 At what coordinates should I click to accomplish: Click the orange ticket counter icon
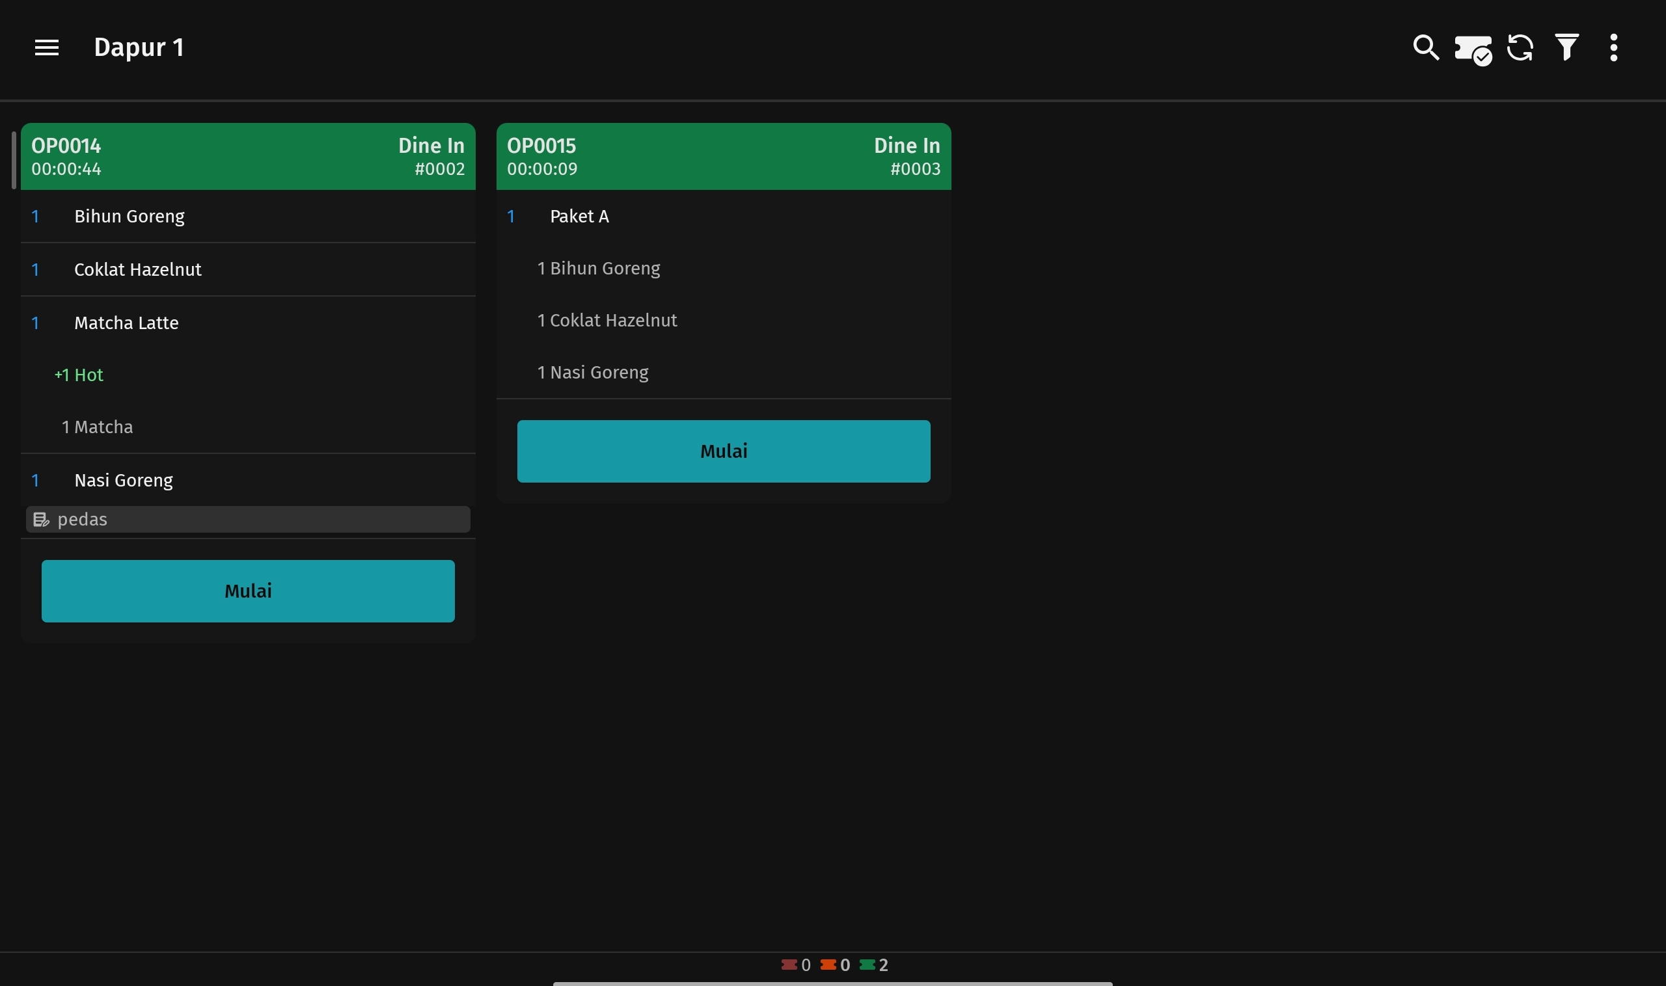click(x=828, y=965)
